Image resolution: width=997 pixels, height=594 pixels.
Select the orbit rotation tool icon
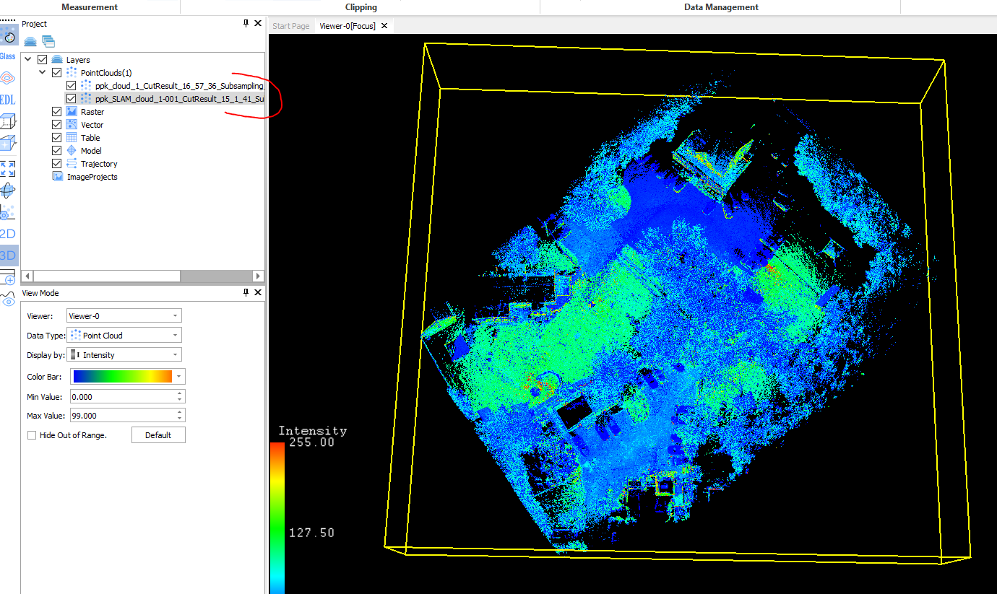tap(8, 191)
